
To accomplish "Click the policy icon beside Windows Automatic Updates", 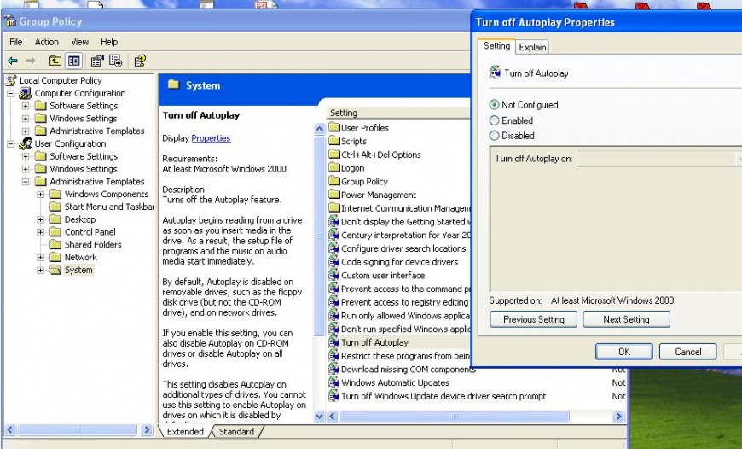I will (333, 382).
